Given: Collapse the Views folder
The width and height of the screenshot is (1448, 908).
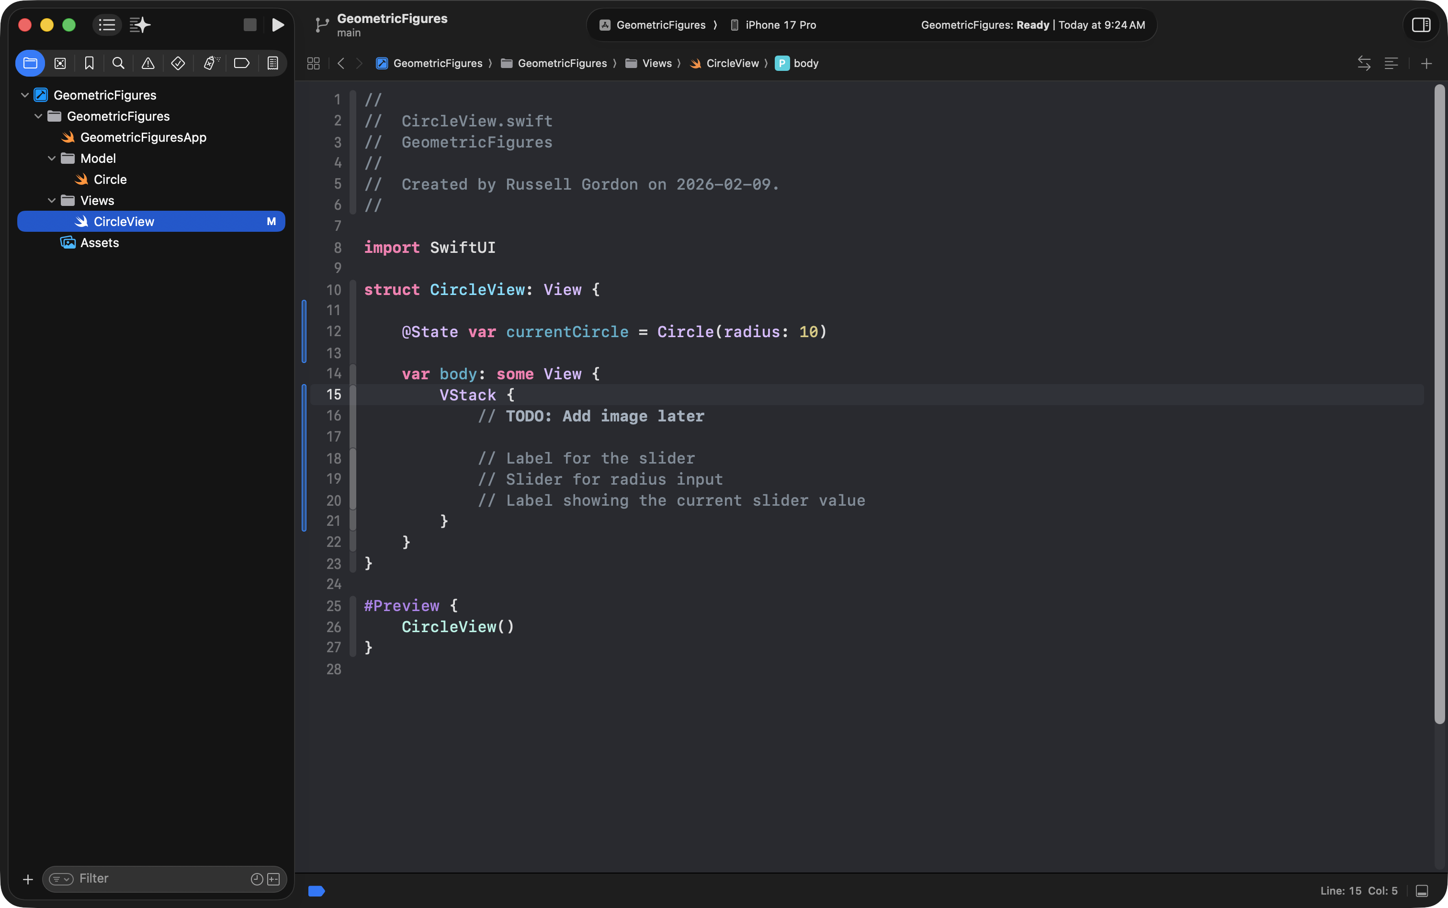Looking at the screenshot, I should point(52,201).
